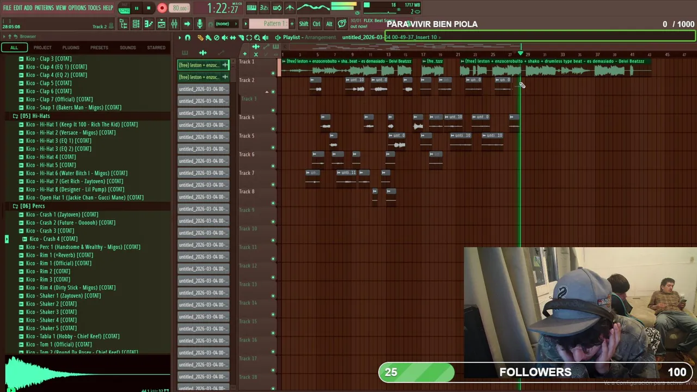
Task: Toggle the Shift modifier button
Action: pos(303,24)
